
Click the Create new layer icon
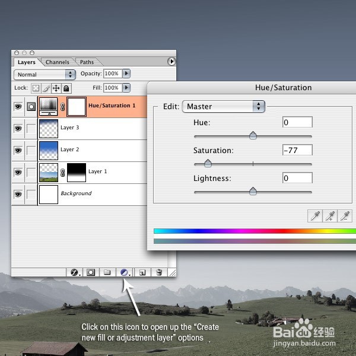coord(142,272)
